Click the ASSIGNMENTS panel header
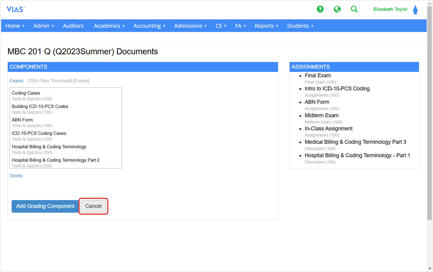This screenshot has width=433, height=272. (354, 67)
